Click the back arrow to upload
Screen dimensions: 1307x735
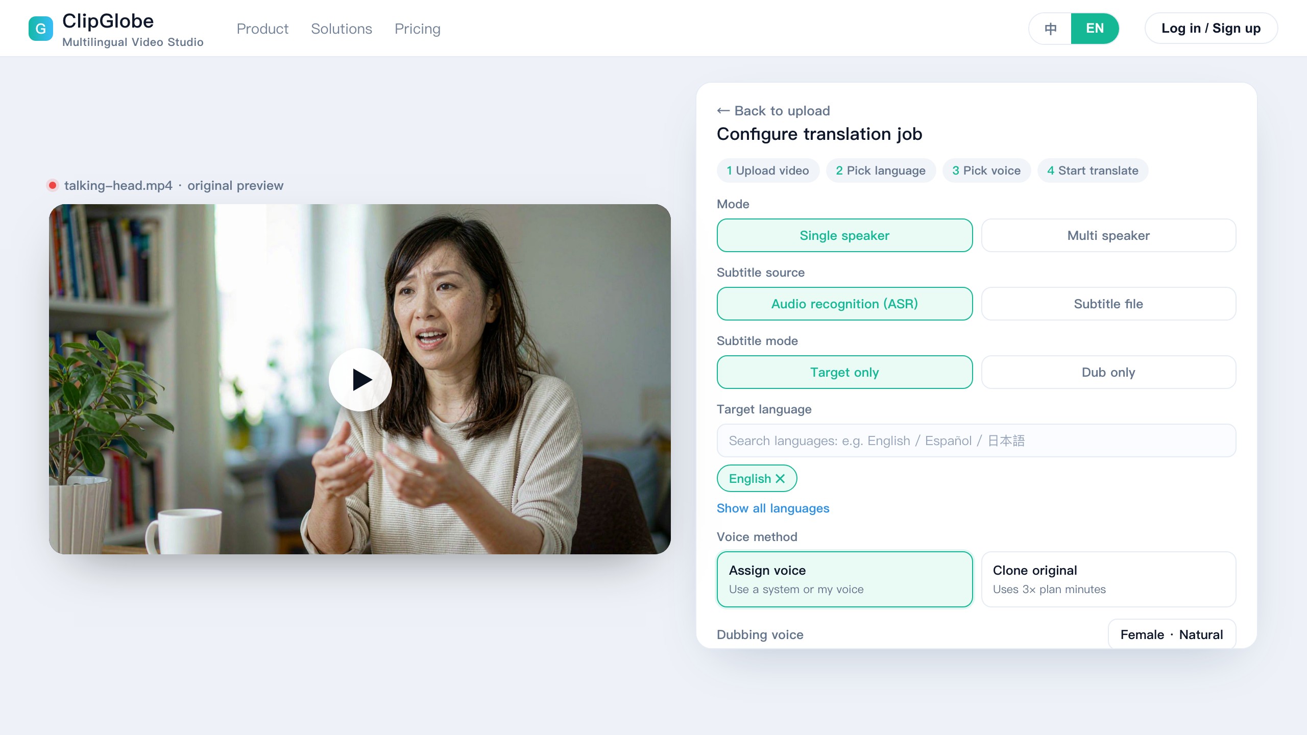coord(723,111)
